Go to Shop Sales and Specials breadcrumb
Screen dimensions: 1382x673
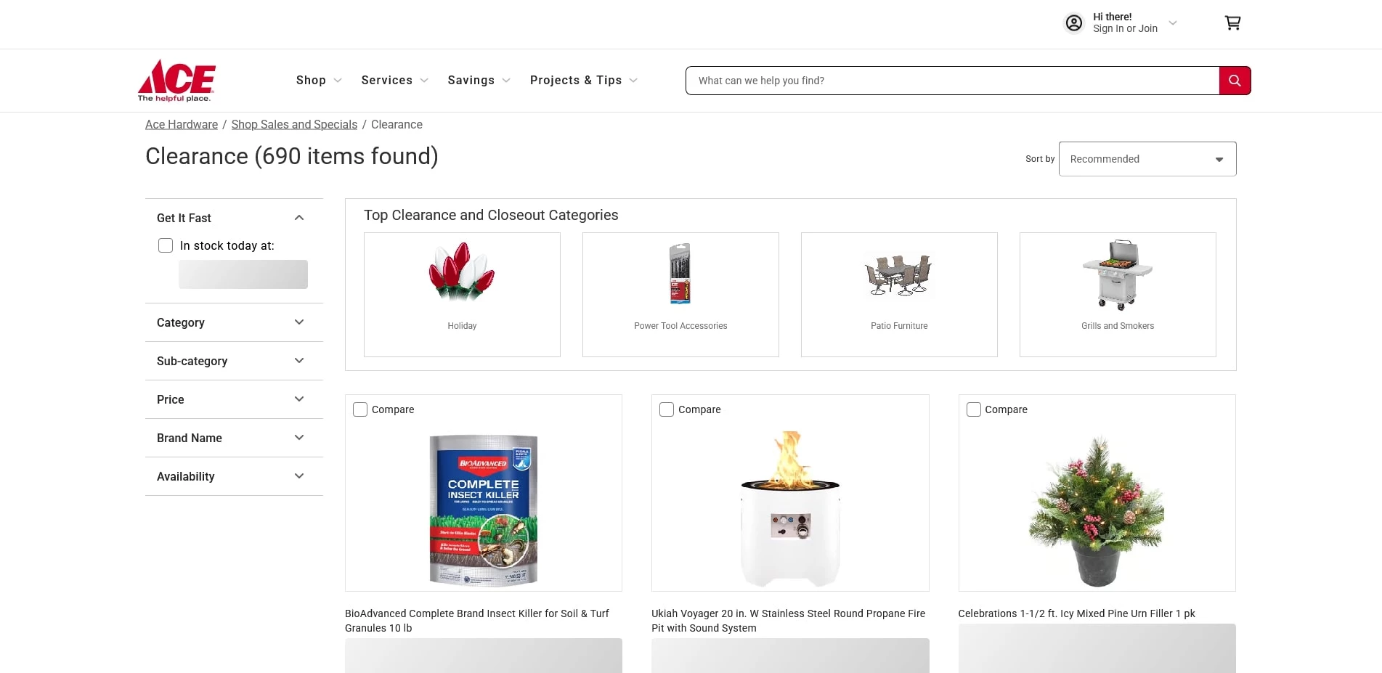[294, 125]
